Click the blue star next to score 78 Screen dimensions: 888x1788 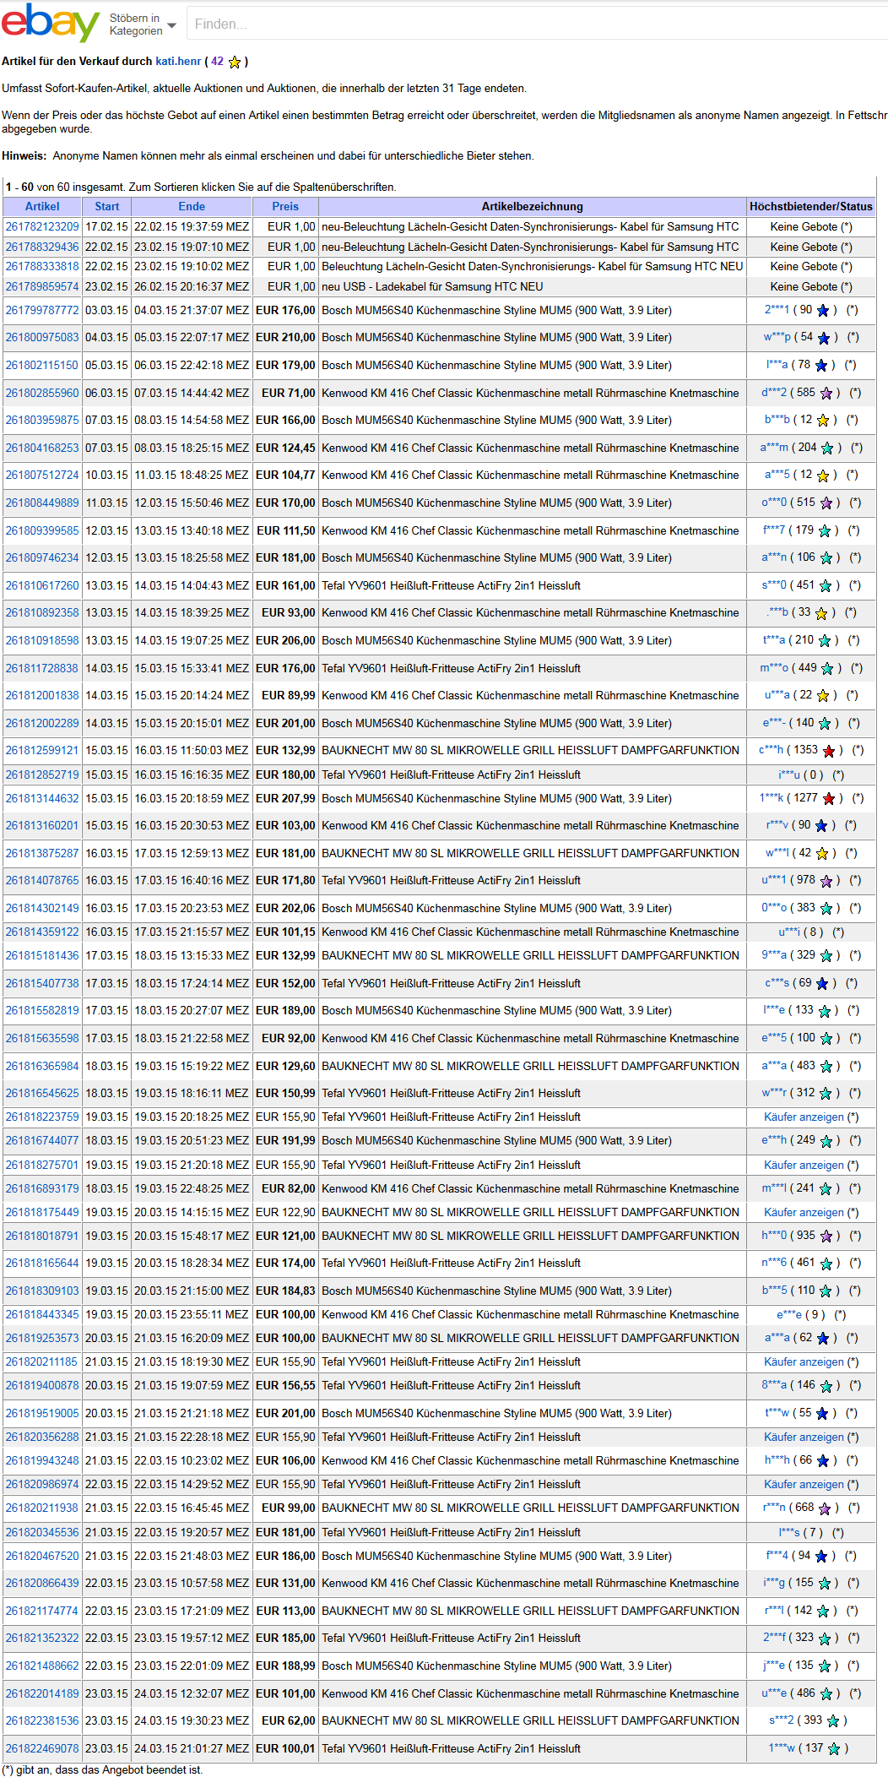pos(820,366)
